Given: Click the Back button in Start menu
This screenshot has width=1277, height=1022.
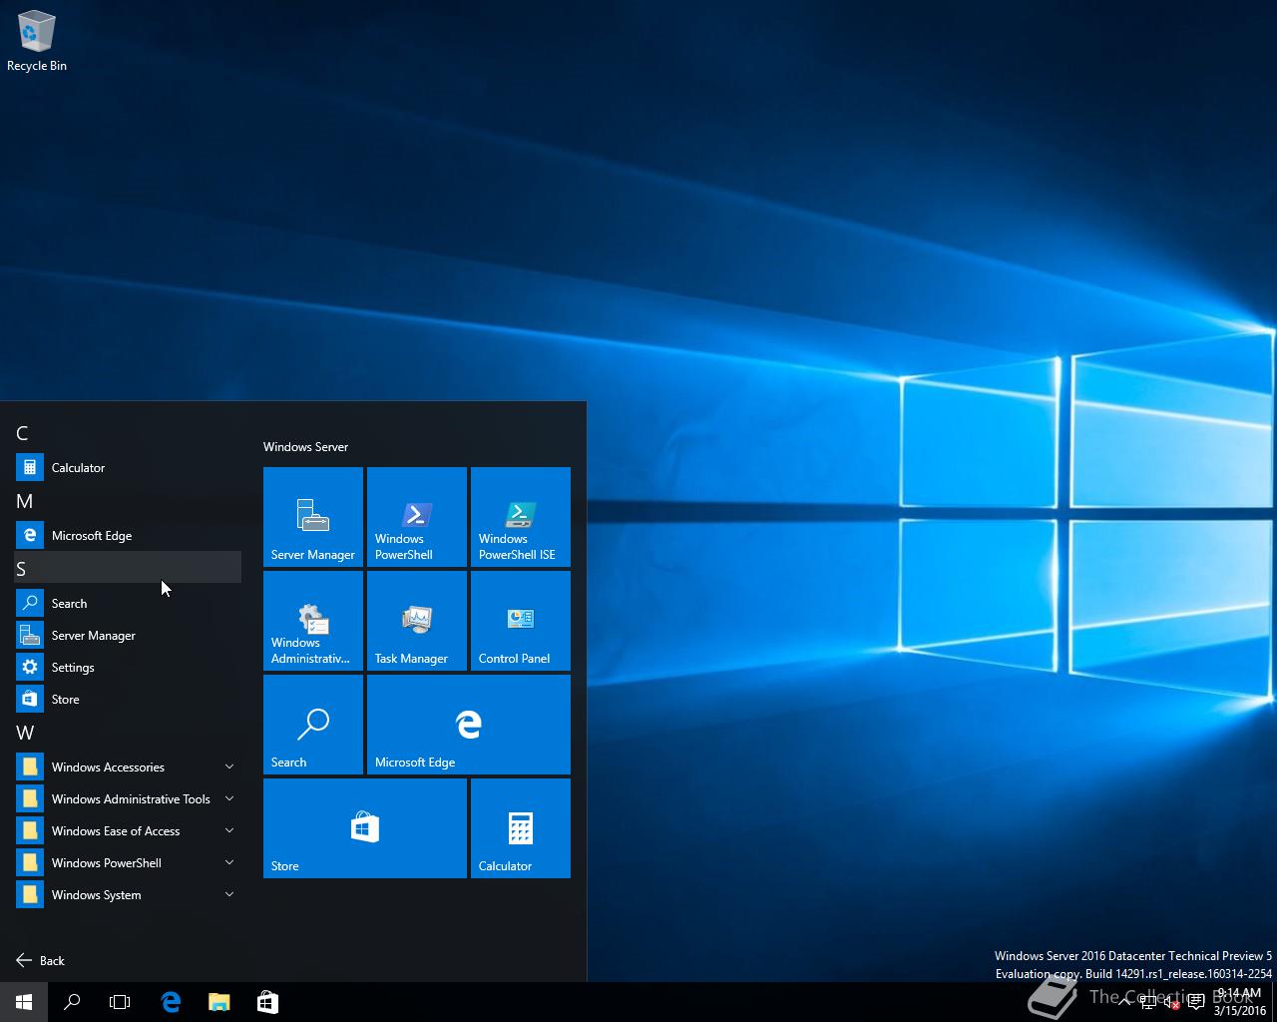Looking at the screenshot, I should [41, 960].
